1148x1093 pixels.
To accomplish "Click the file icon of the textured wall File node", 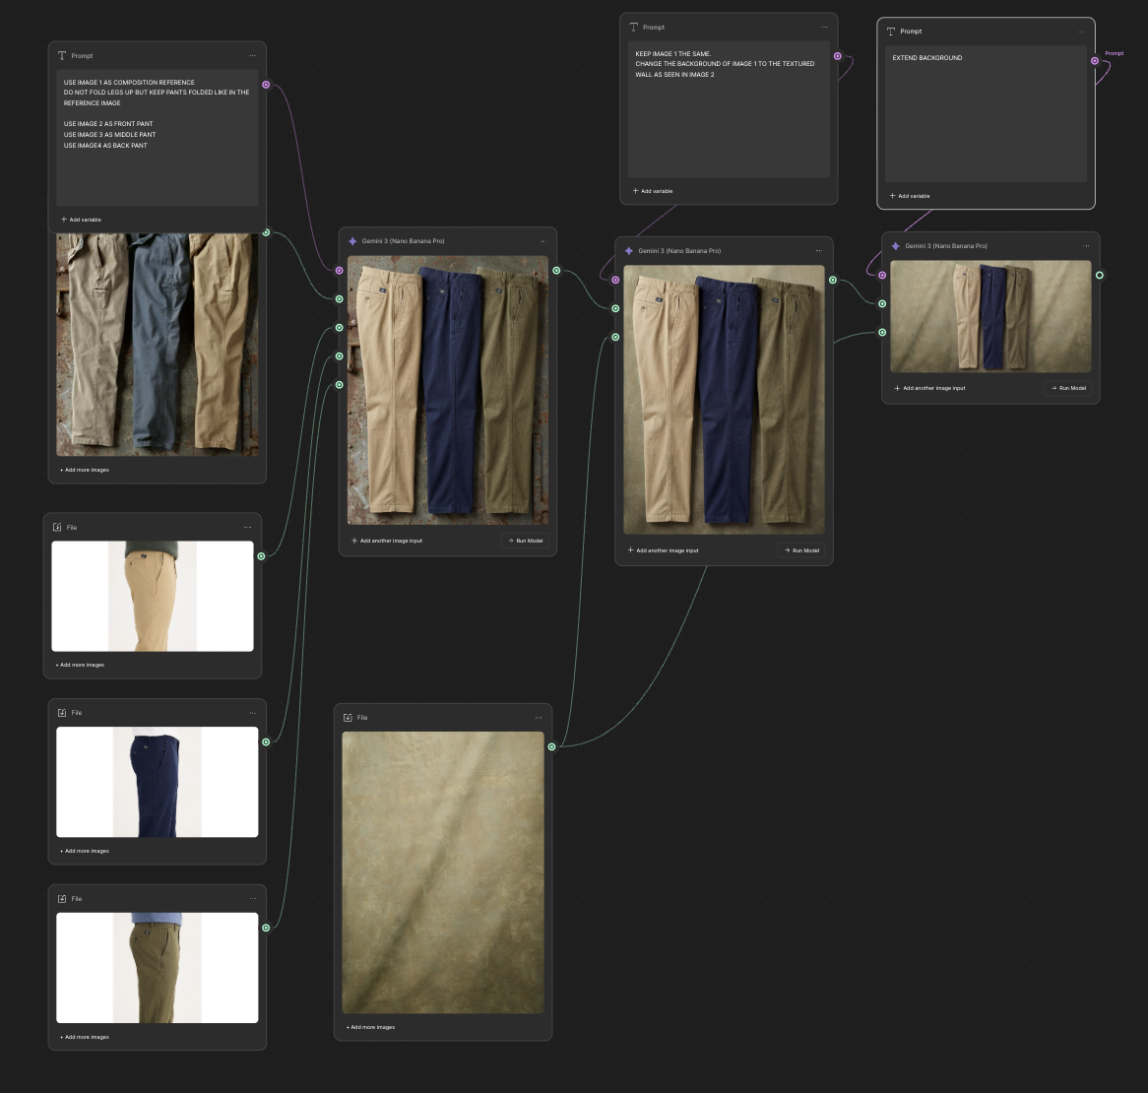I will pyautogui.click(x=348, y=718).
